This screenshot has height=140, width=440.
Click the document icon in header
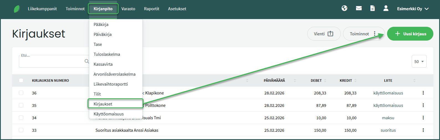(x=373, y=8)
